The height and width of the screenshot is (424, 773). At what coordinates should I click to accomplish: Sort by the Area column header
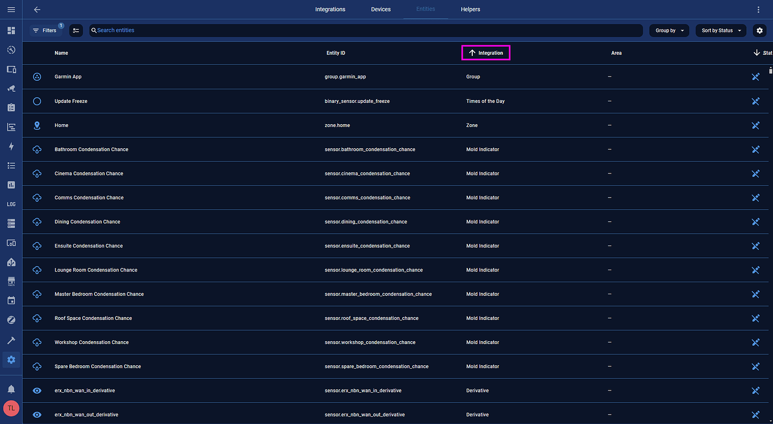click(616, 53)
